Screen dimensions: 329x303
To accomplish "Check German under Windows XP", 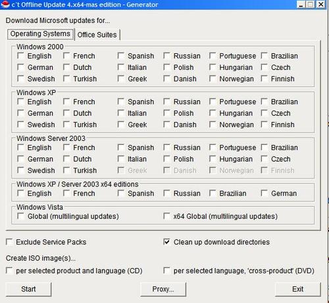I will tap(21, 113).
